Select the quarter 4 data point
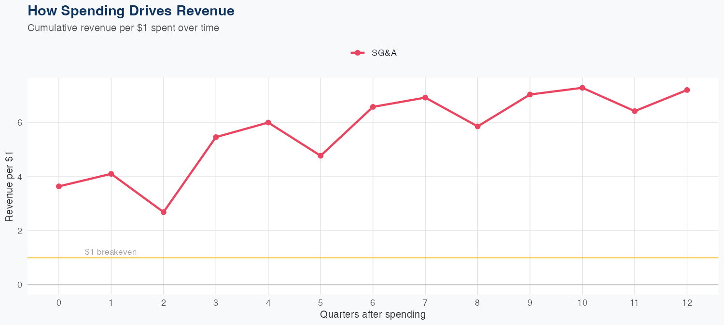Viewport: 724px width, 325px height. click(x=268, y=122)
